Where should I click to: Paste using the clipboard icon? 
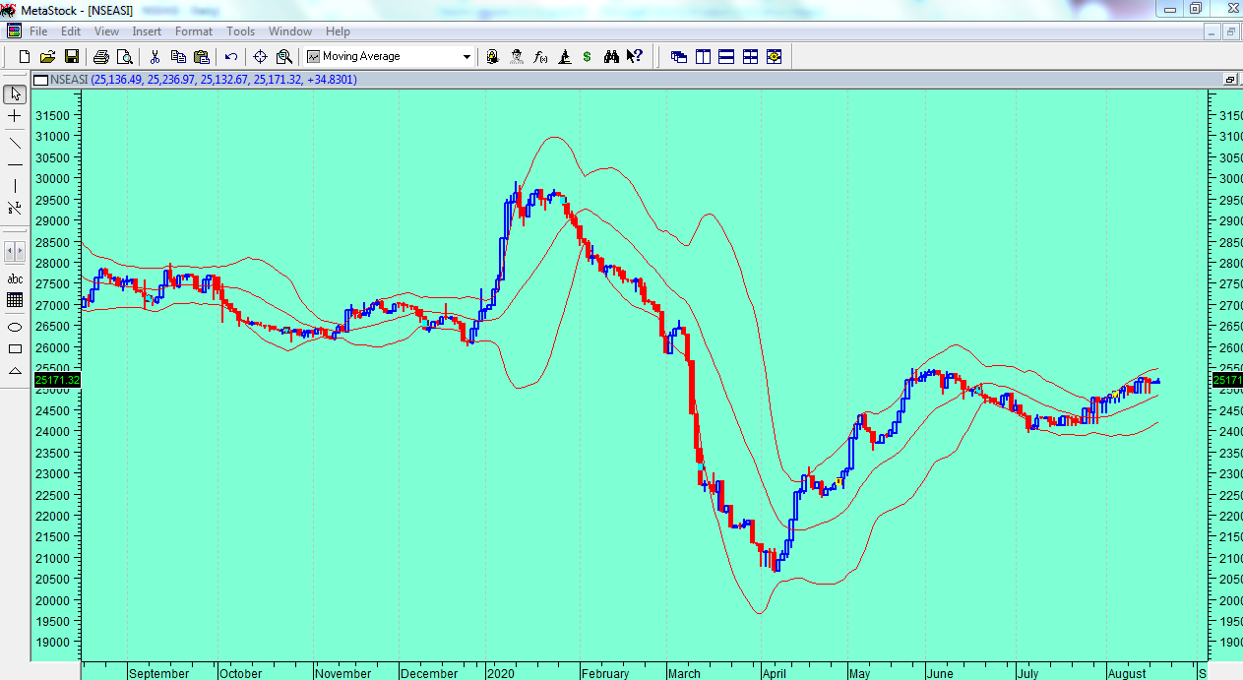pyautogui.click(x=202, y=57)
